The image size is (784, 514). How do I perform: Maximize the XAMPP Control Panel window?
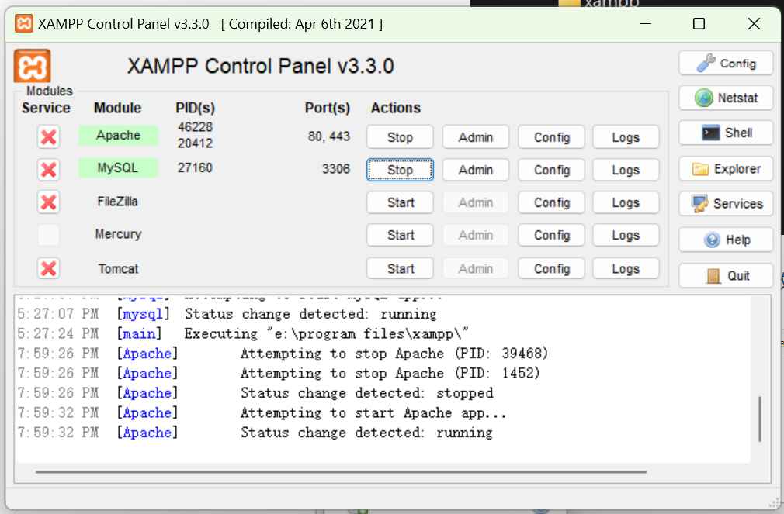tap(699, 23)
